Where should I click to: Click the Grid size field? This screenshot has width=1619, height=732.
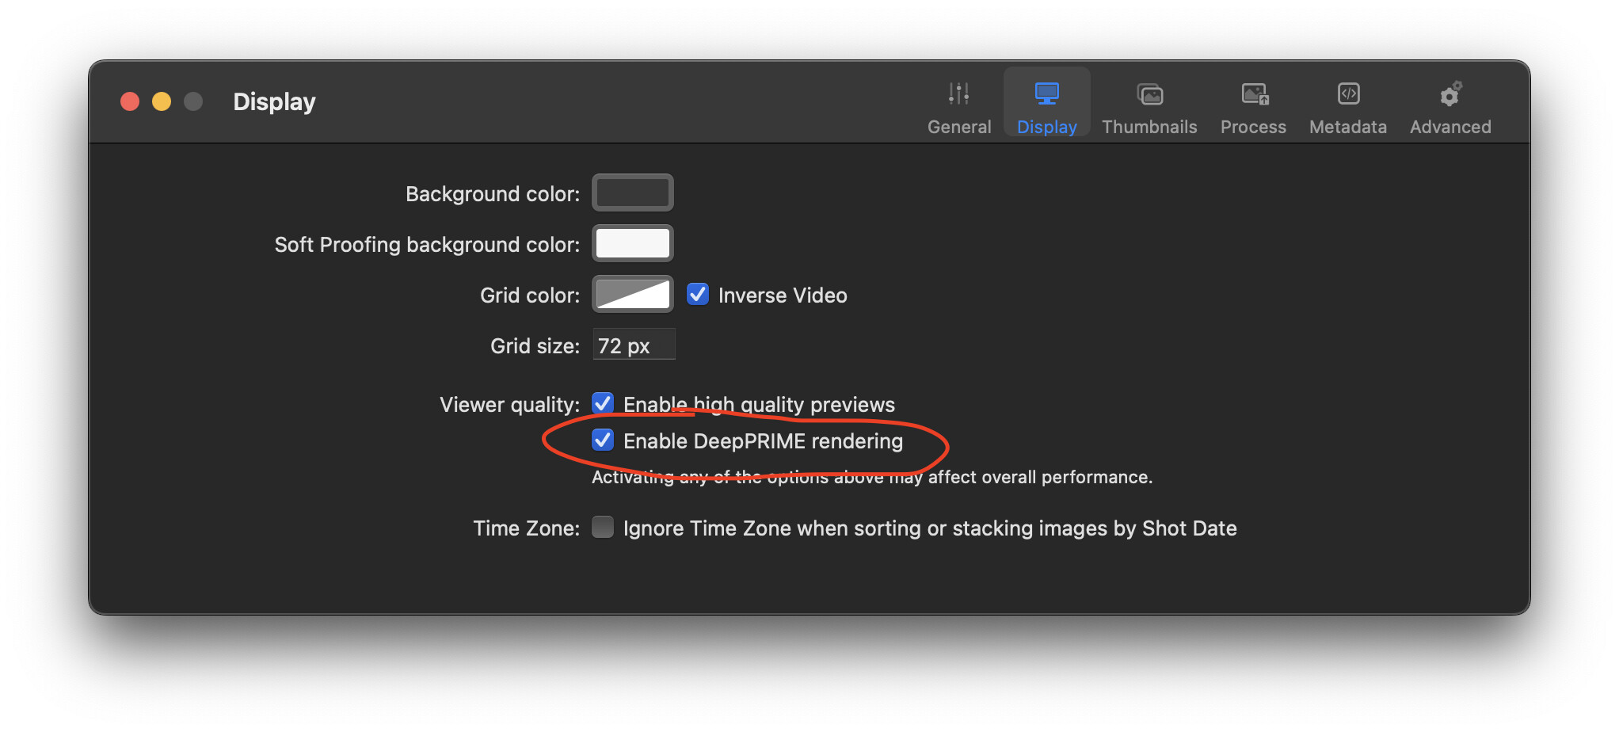coord(634,345)
